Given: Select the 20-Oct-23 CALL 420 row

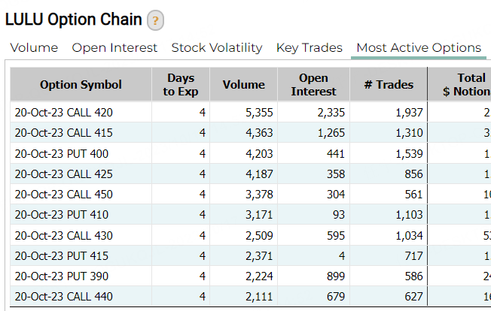Looking at the screenshot, I should pos(63,113).
